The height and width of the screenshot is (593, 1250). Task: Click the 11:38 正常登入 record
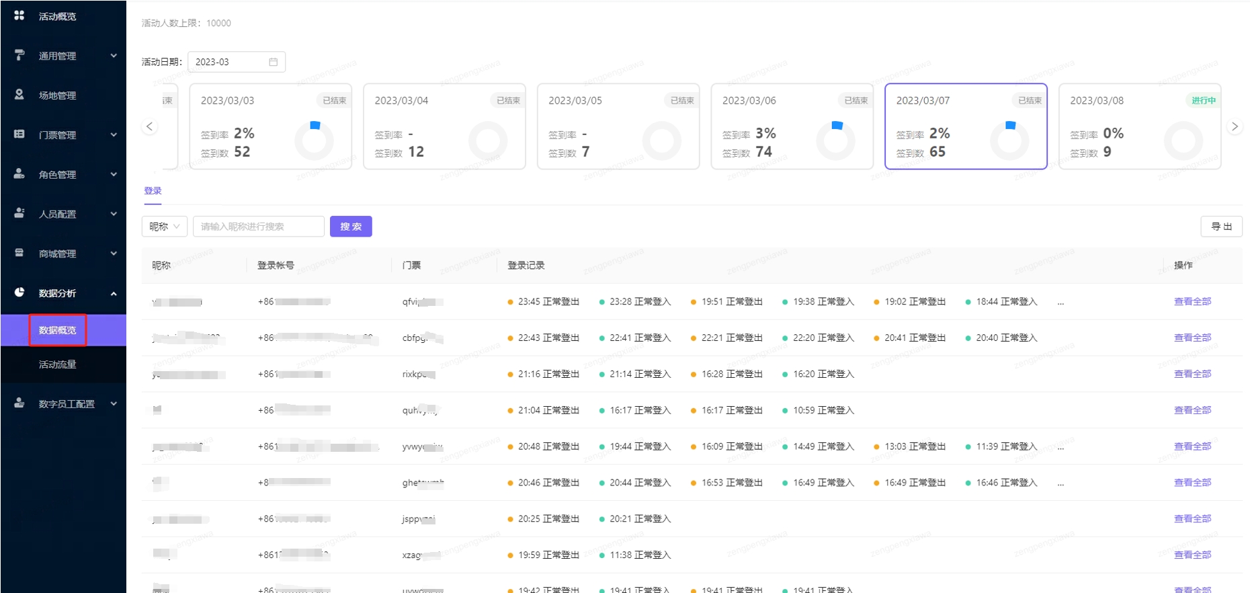tap(635, 555)
